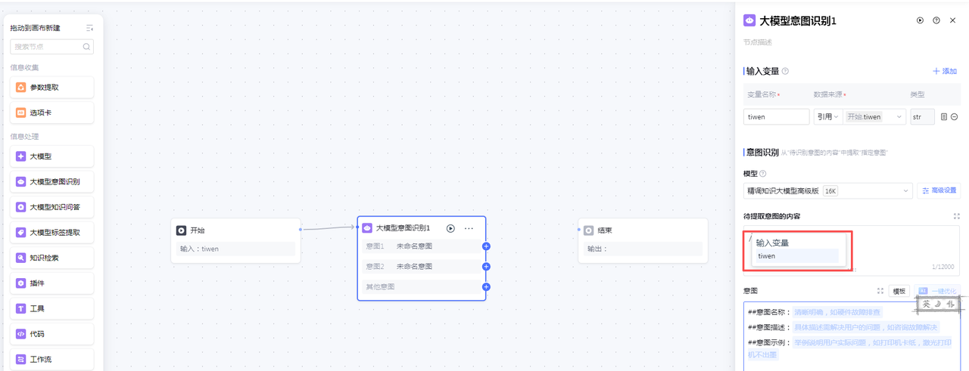Image resolution: width=969 pixels, height=371 pixels.
Task: Select the 参数提取 node icon in sidebar
Action: click(x=21, y=88)
